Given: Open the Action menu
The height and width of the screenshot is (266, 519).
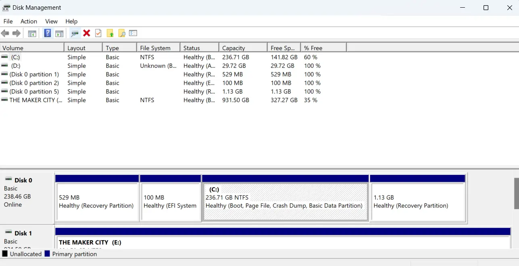Looking at the screenshot, I should [x=29, y=21].
